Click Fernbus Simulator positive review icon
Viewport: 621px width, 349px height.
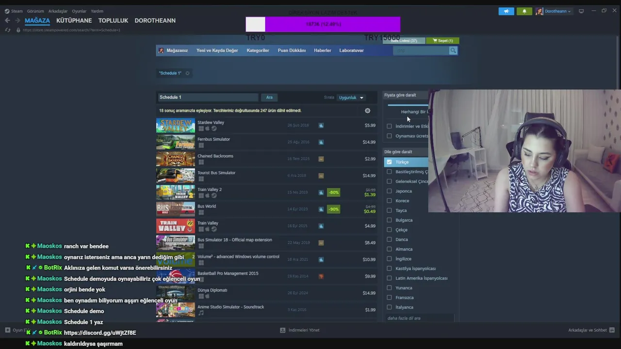tap(321, 142)
